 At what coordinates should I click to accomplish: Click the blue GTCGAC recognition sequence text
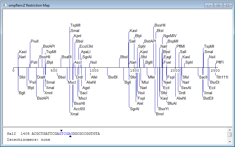(66, 134)
